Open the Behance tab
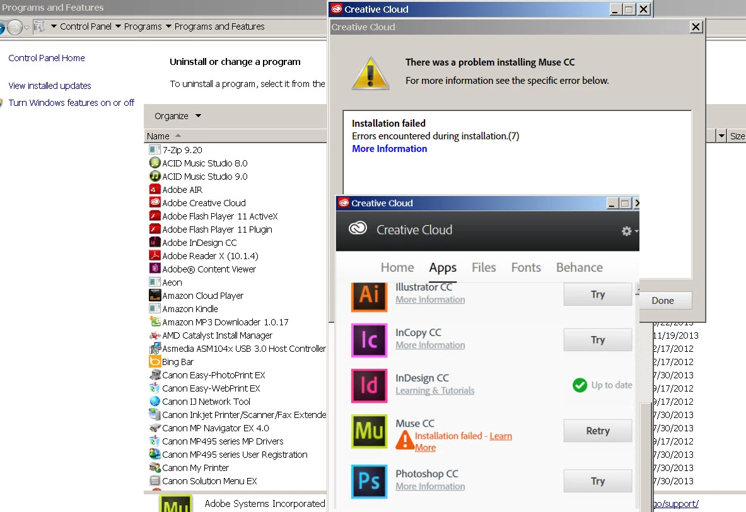Image resolution: width=746 pixels, height=512 pixels. (x=579, y=267)
